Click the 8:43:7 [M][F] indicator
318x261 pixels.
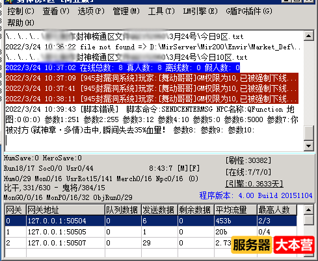tap(174, 168)
